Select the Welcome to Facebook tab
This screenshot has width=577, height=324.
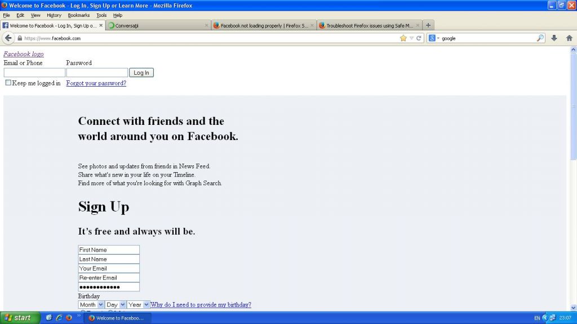52,25
